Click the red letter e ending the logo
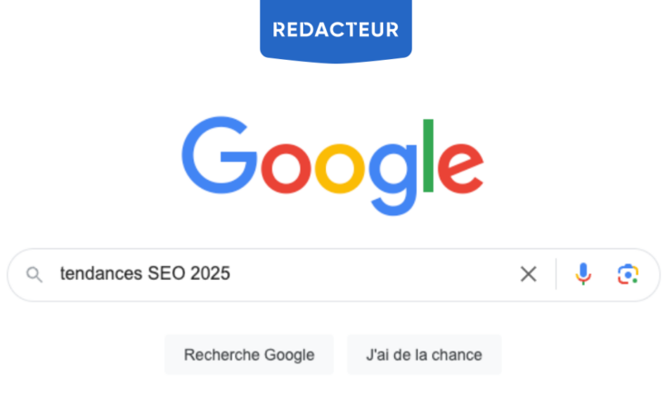The height and width of the screenshot is (406, 672). click(x=460, y=169)
